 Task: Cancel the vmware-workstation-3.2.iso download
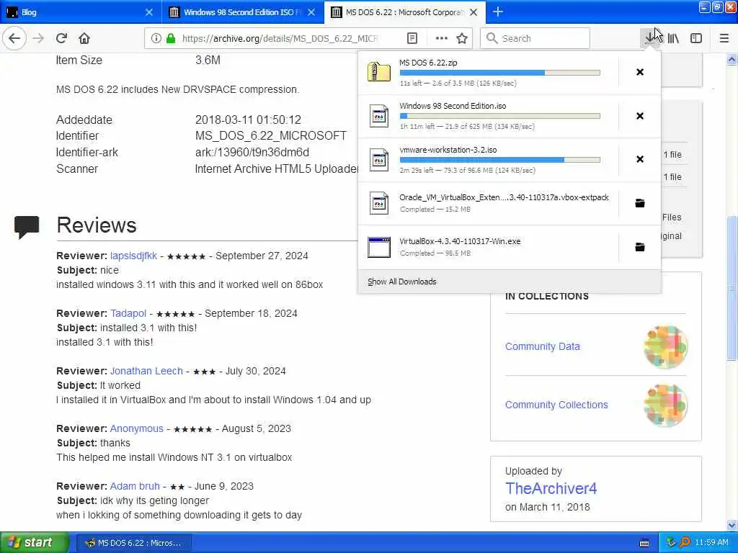pyautogui.click(x=640, y=159)
